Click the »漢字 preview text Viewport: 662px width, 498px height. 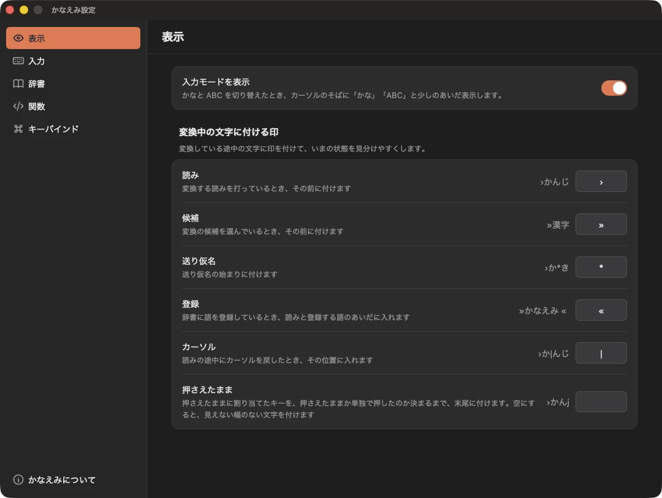[x=558, y=224]
